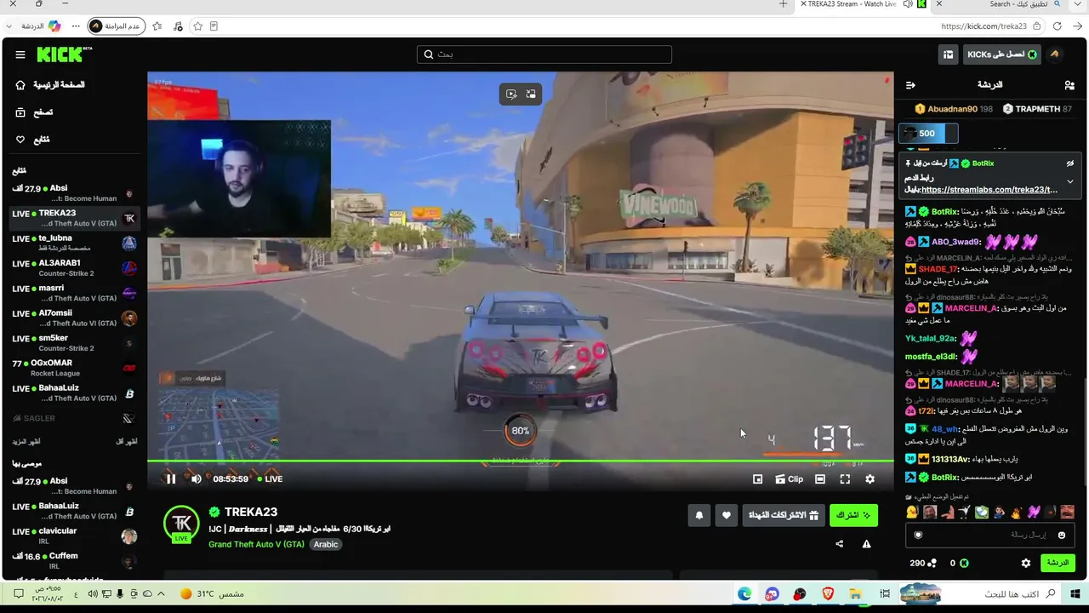Viewport: 1089px width, 613px height.
Task: Enable mini player mode
Action: coord(758,479)
